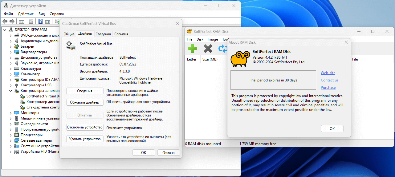The image size is (395, 177).
Task: Click the Процессоры chip icon
Action: tap(17, 135)
